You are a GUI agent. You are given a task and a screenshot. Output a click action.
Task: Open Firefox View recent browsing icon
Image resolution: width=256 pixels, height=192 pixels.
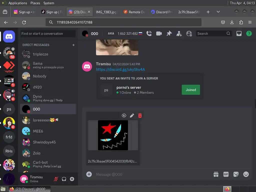tap(5, 12)
